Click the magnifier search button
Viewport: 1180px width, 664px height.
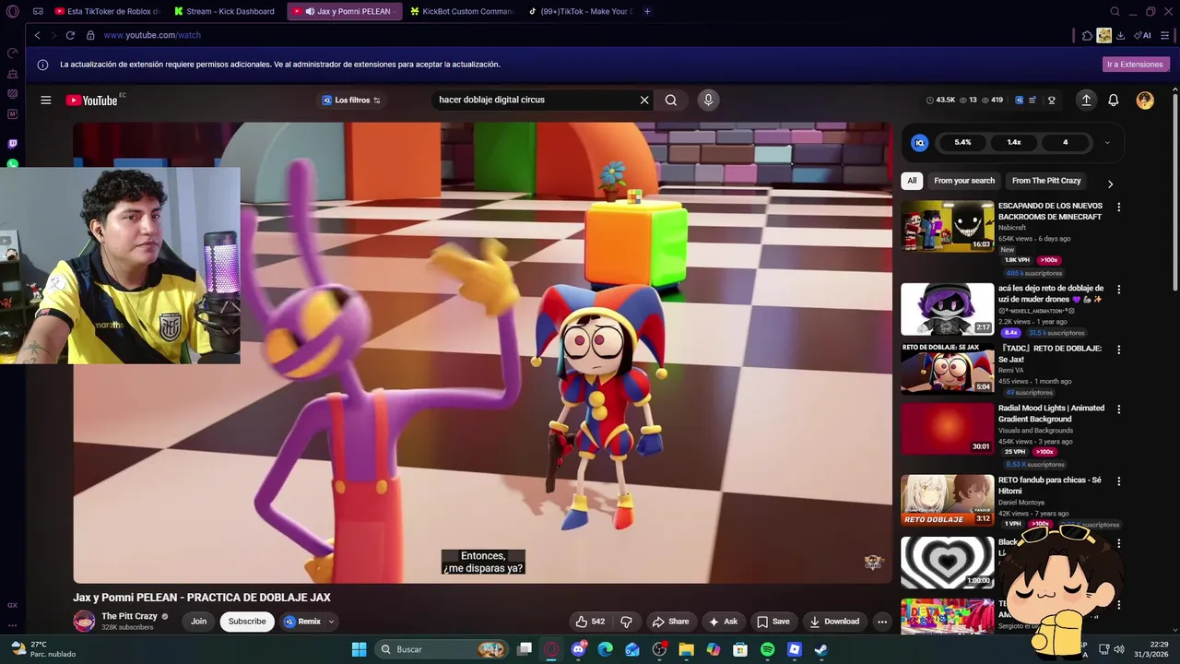(671, 100)
